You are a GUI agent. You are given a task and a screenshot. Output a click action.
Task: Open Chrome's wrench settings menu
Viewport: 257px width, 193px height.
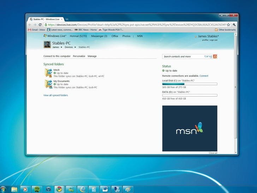(234, 25)
